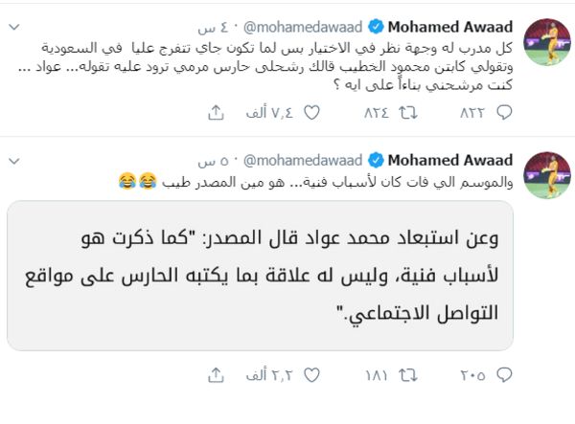
Task: Click Mohamed Awaad name on top tweet
Action: pos(462,26)
